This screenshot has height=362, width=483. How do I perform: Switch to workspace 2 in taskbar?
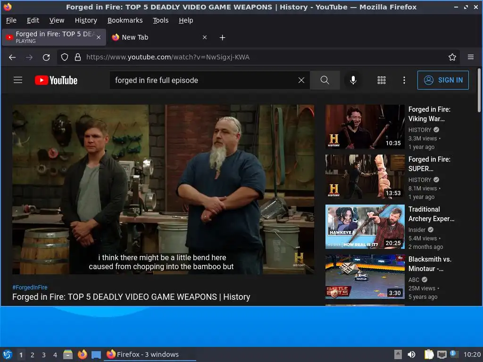[33, 354]
